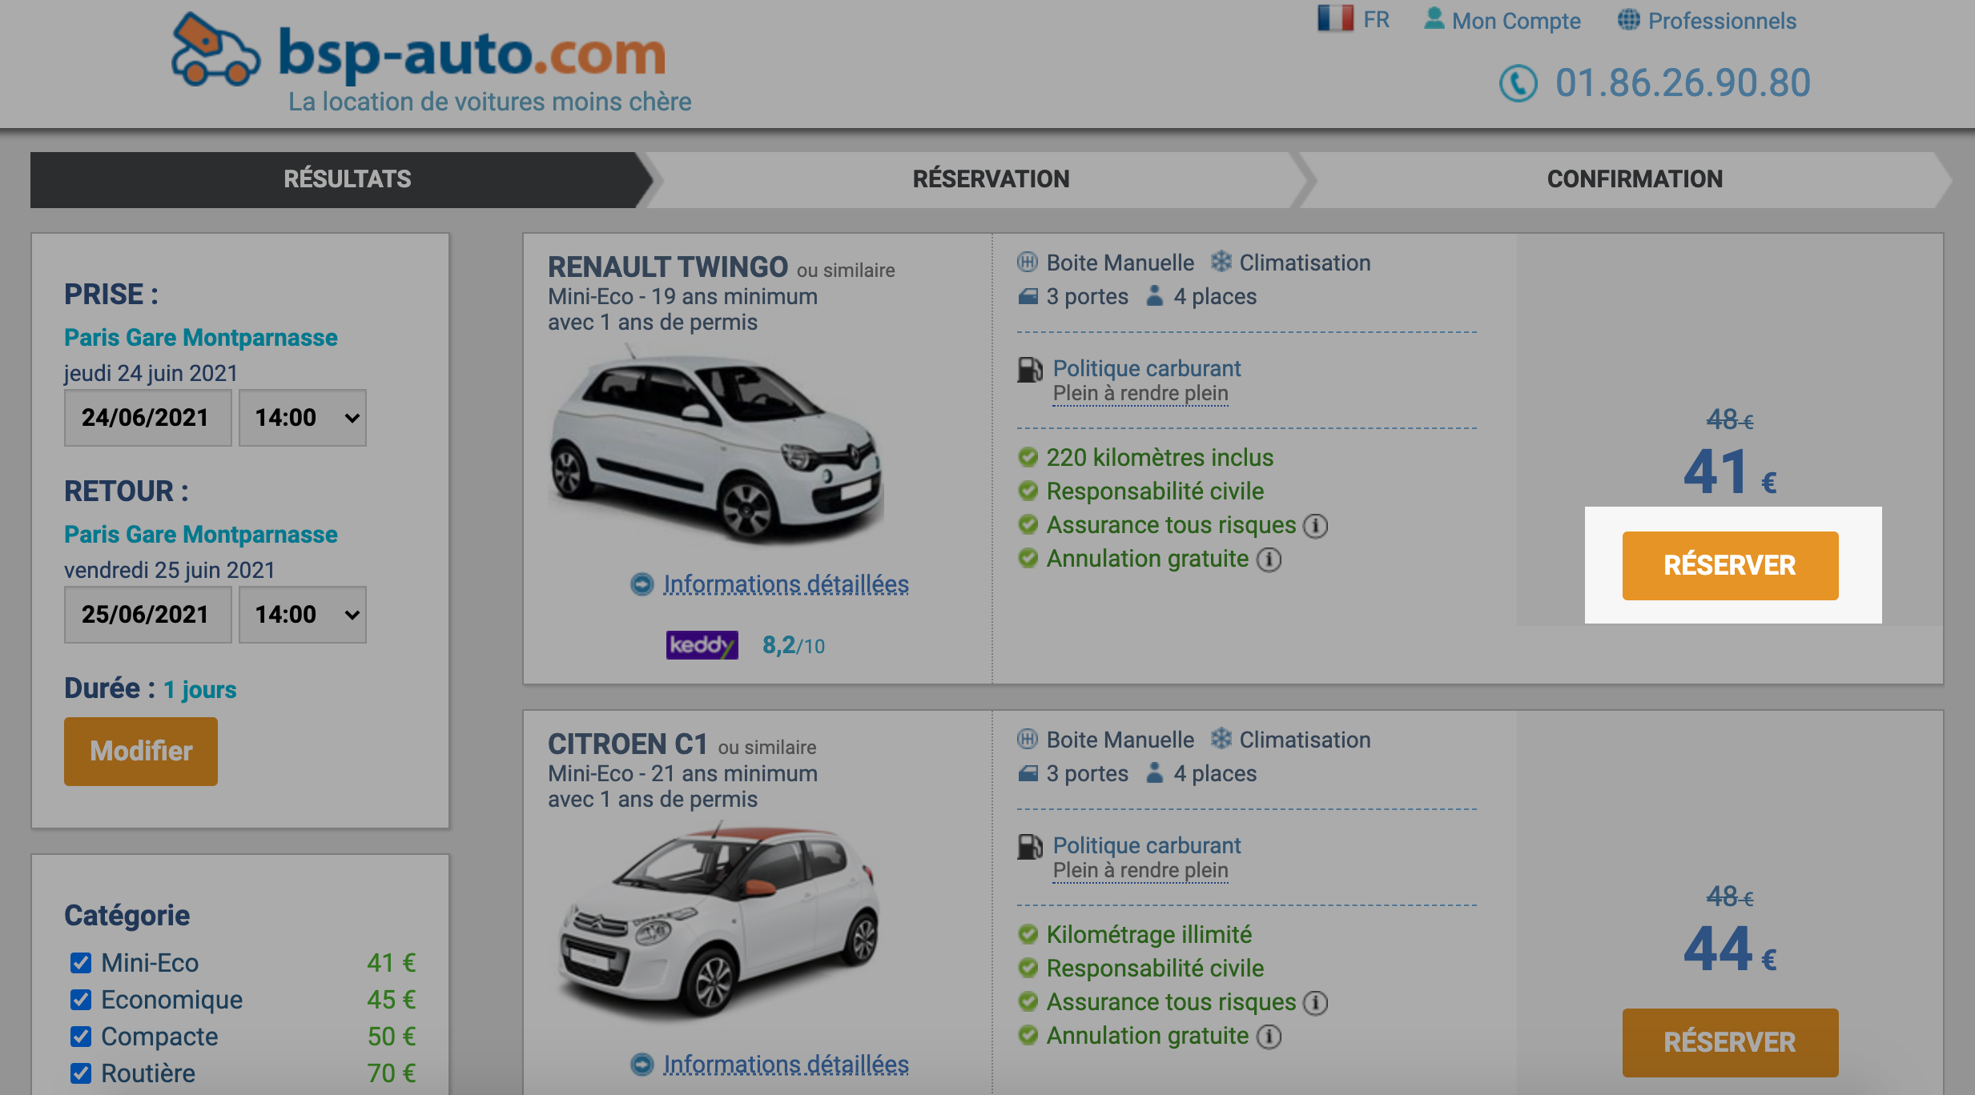Screen dimensions: 1975x1095
Task: Open info icon beside Twingo Annulation gratuite
Action: [x=1269, y=560]
